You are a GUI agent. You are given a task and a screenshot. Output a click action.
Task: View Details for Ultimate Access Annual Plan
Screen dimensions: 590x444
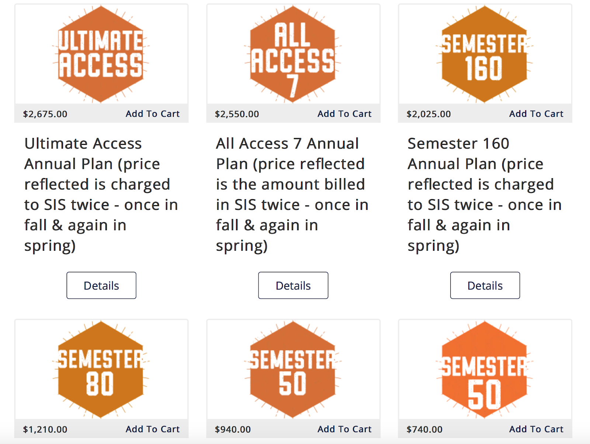point(101,285)
